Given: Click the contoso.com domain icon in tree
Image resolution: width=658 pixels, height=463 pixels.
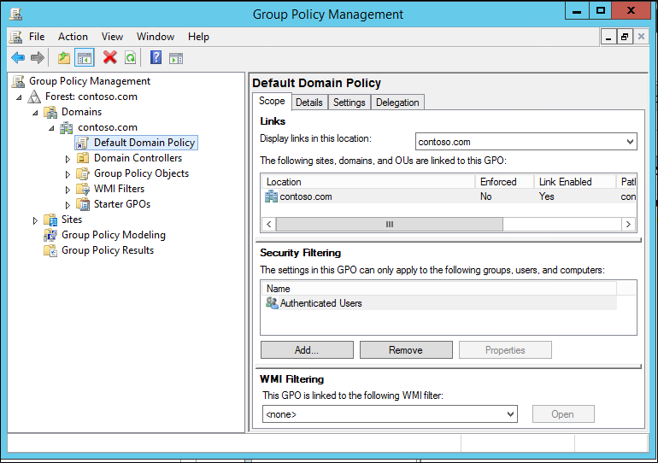Looking at the screenshot, I should 67,128.
